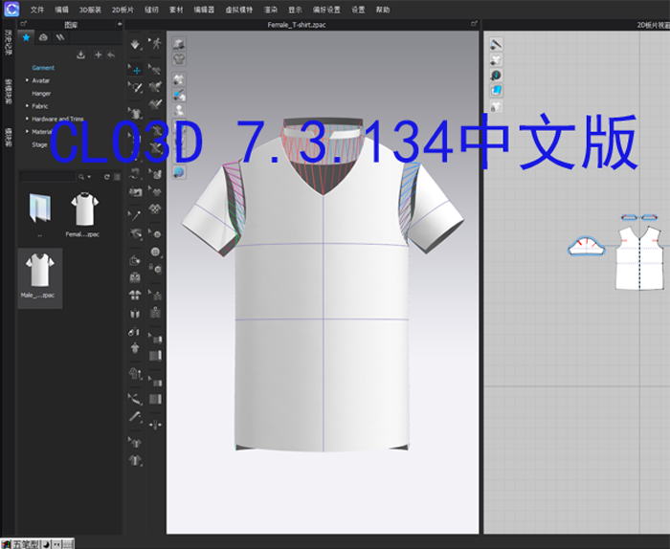Open the walking avatar animation tool
Screen dimensions: 670x549
(156, 44)
